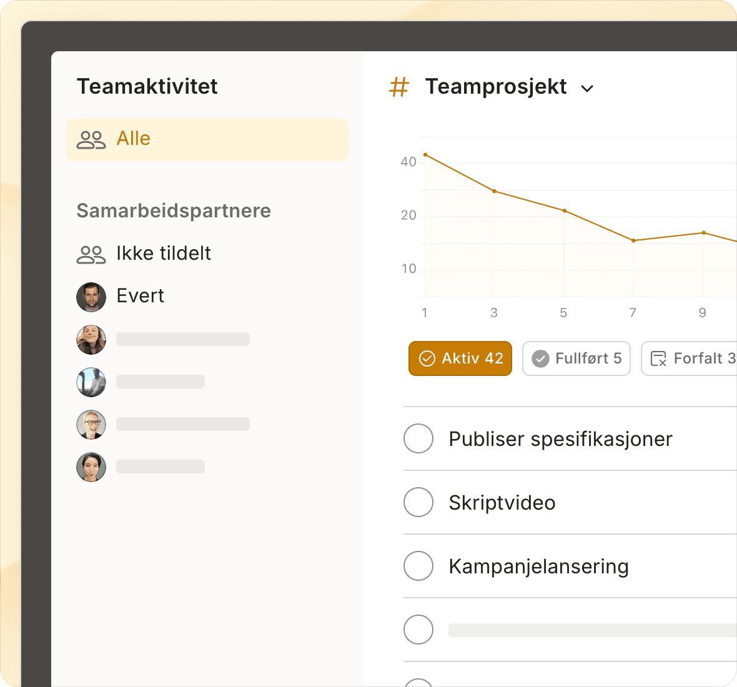Screen dimensions: 737x687
Task: Complete the Kampanjelansering task
Action: point(418,566)
